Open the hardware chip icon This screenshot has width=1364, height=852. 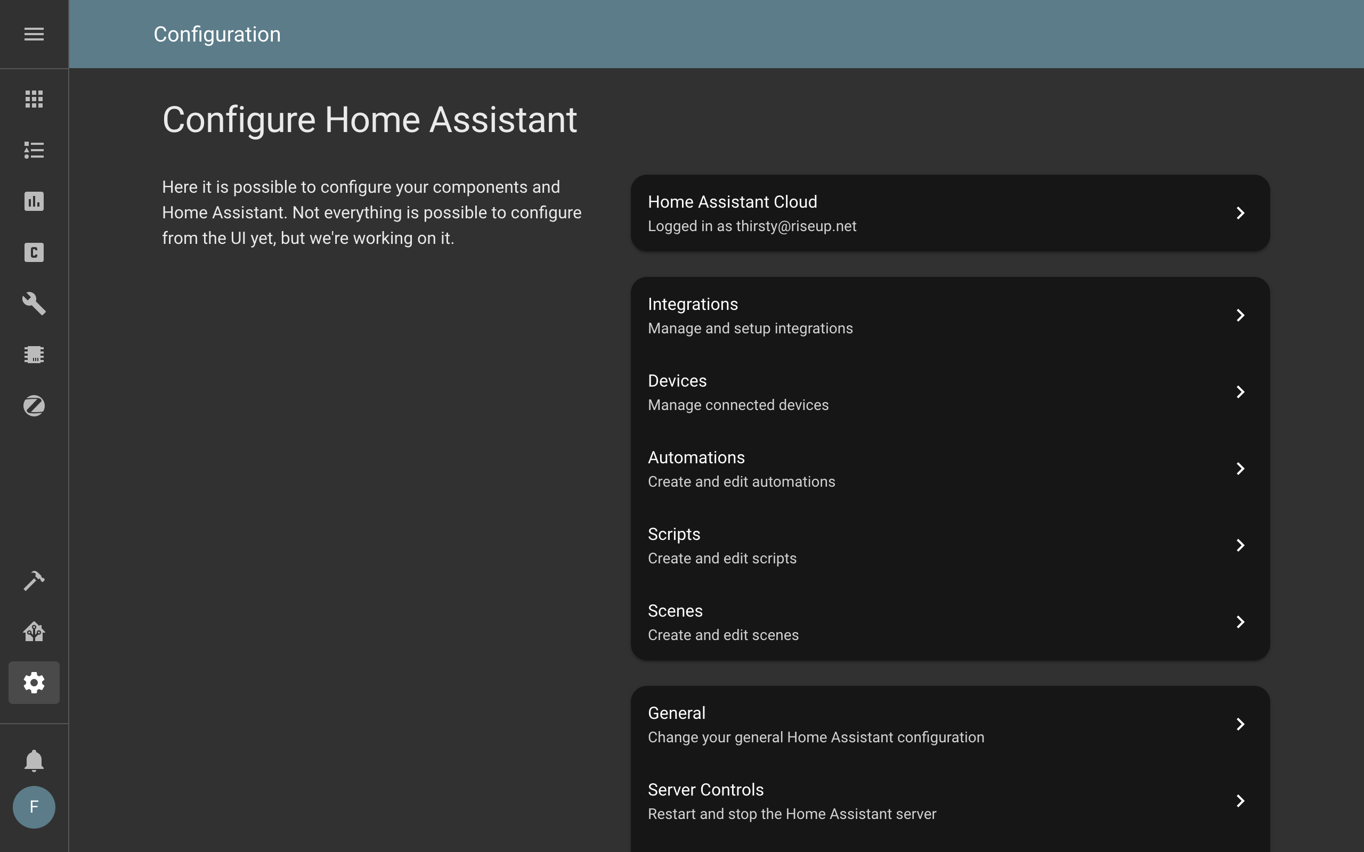click(33, 355)
